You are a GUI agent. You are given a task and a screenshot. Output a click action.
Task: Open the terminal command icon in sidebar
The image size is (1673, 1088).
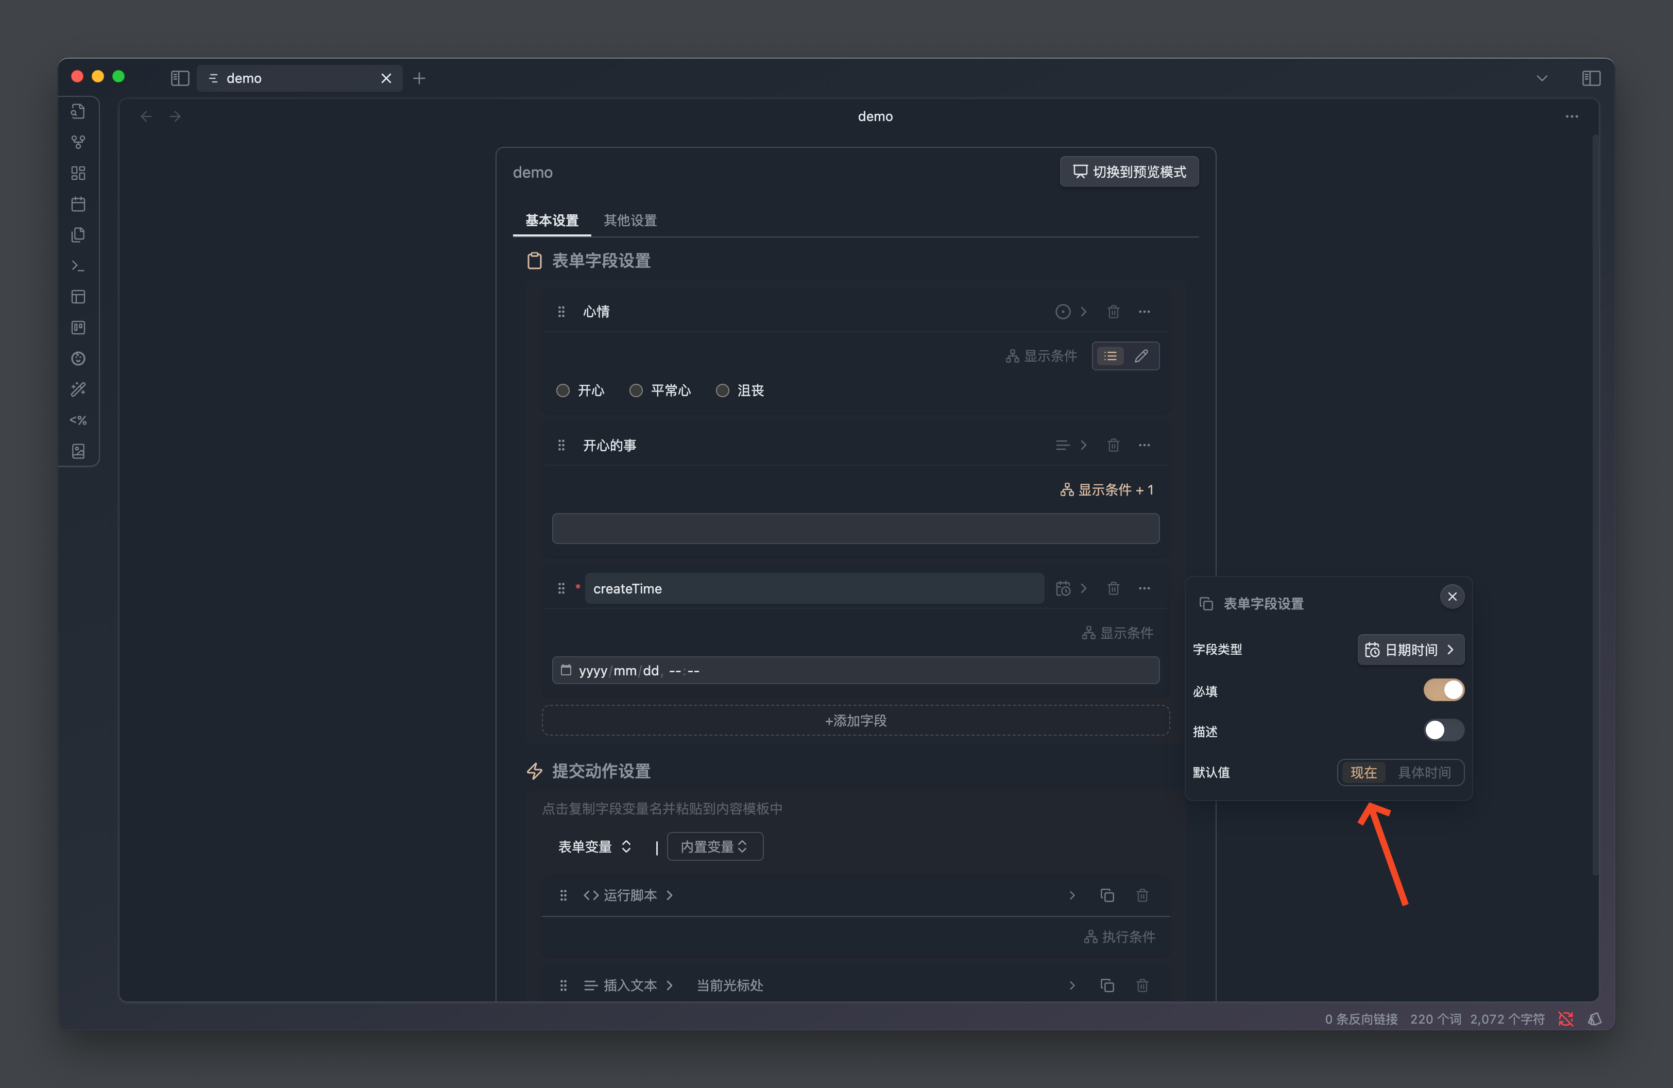[78, 266]
